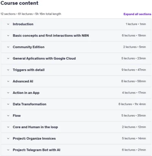Open the Community Edition chevron arrow
Viewport: 152px width, 156px height.
pyautogui.click(x=8, y=47)
